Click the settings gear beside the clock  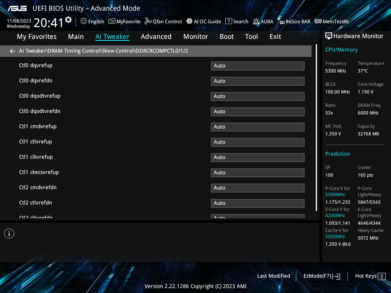68,20
